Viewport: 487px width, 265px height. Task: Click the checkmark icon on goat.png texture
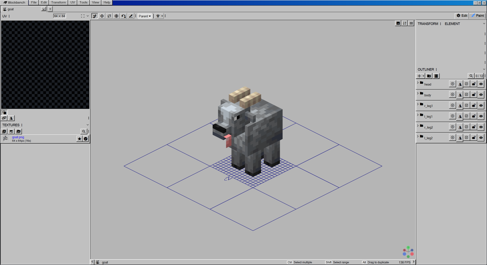coord(86,139)
